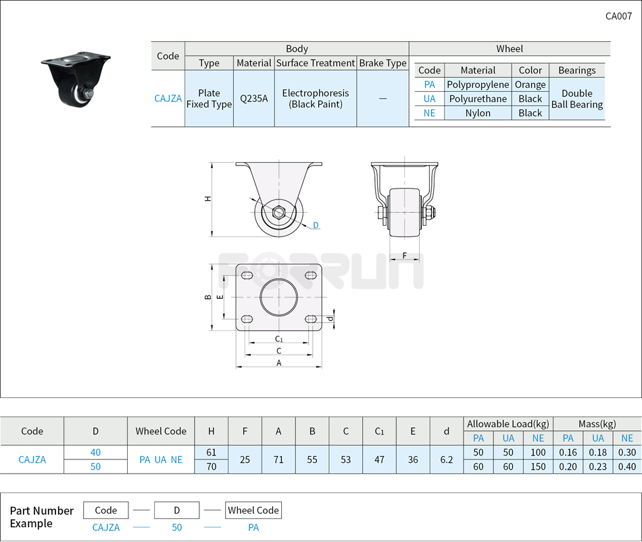Click the Code box in Part Number Example
642x542 pixels.
click(106, 510)
